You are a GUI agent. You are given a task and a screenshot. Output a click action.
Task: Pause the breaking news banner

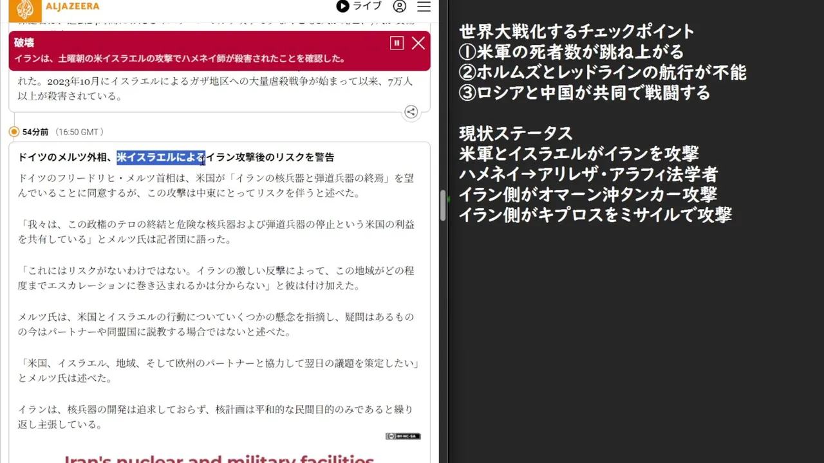(397, 43)
